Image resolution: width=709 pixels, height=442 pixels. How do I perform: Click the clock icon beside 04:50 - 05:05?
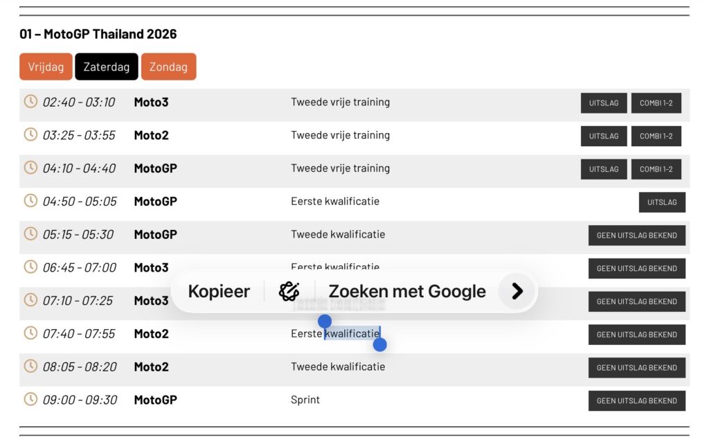(x=30, y=201)
